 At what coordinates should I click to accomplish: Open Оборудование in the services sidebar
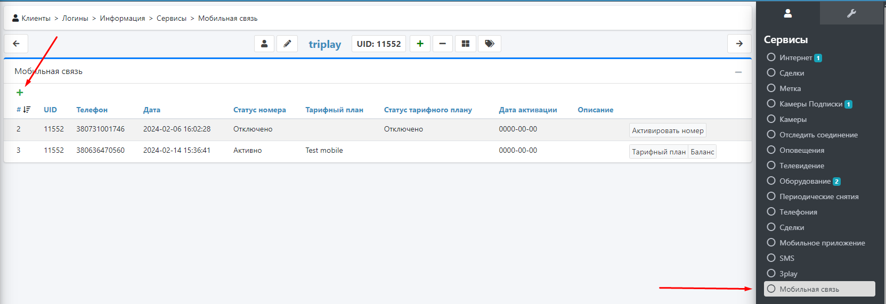(x=820, y=181)
